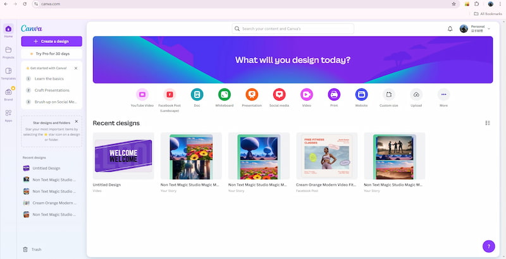Click the Print design type icon
506x259 pixels.
coord(334,94)
